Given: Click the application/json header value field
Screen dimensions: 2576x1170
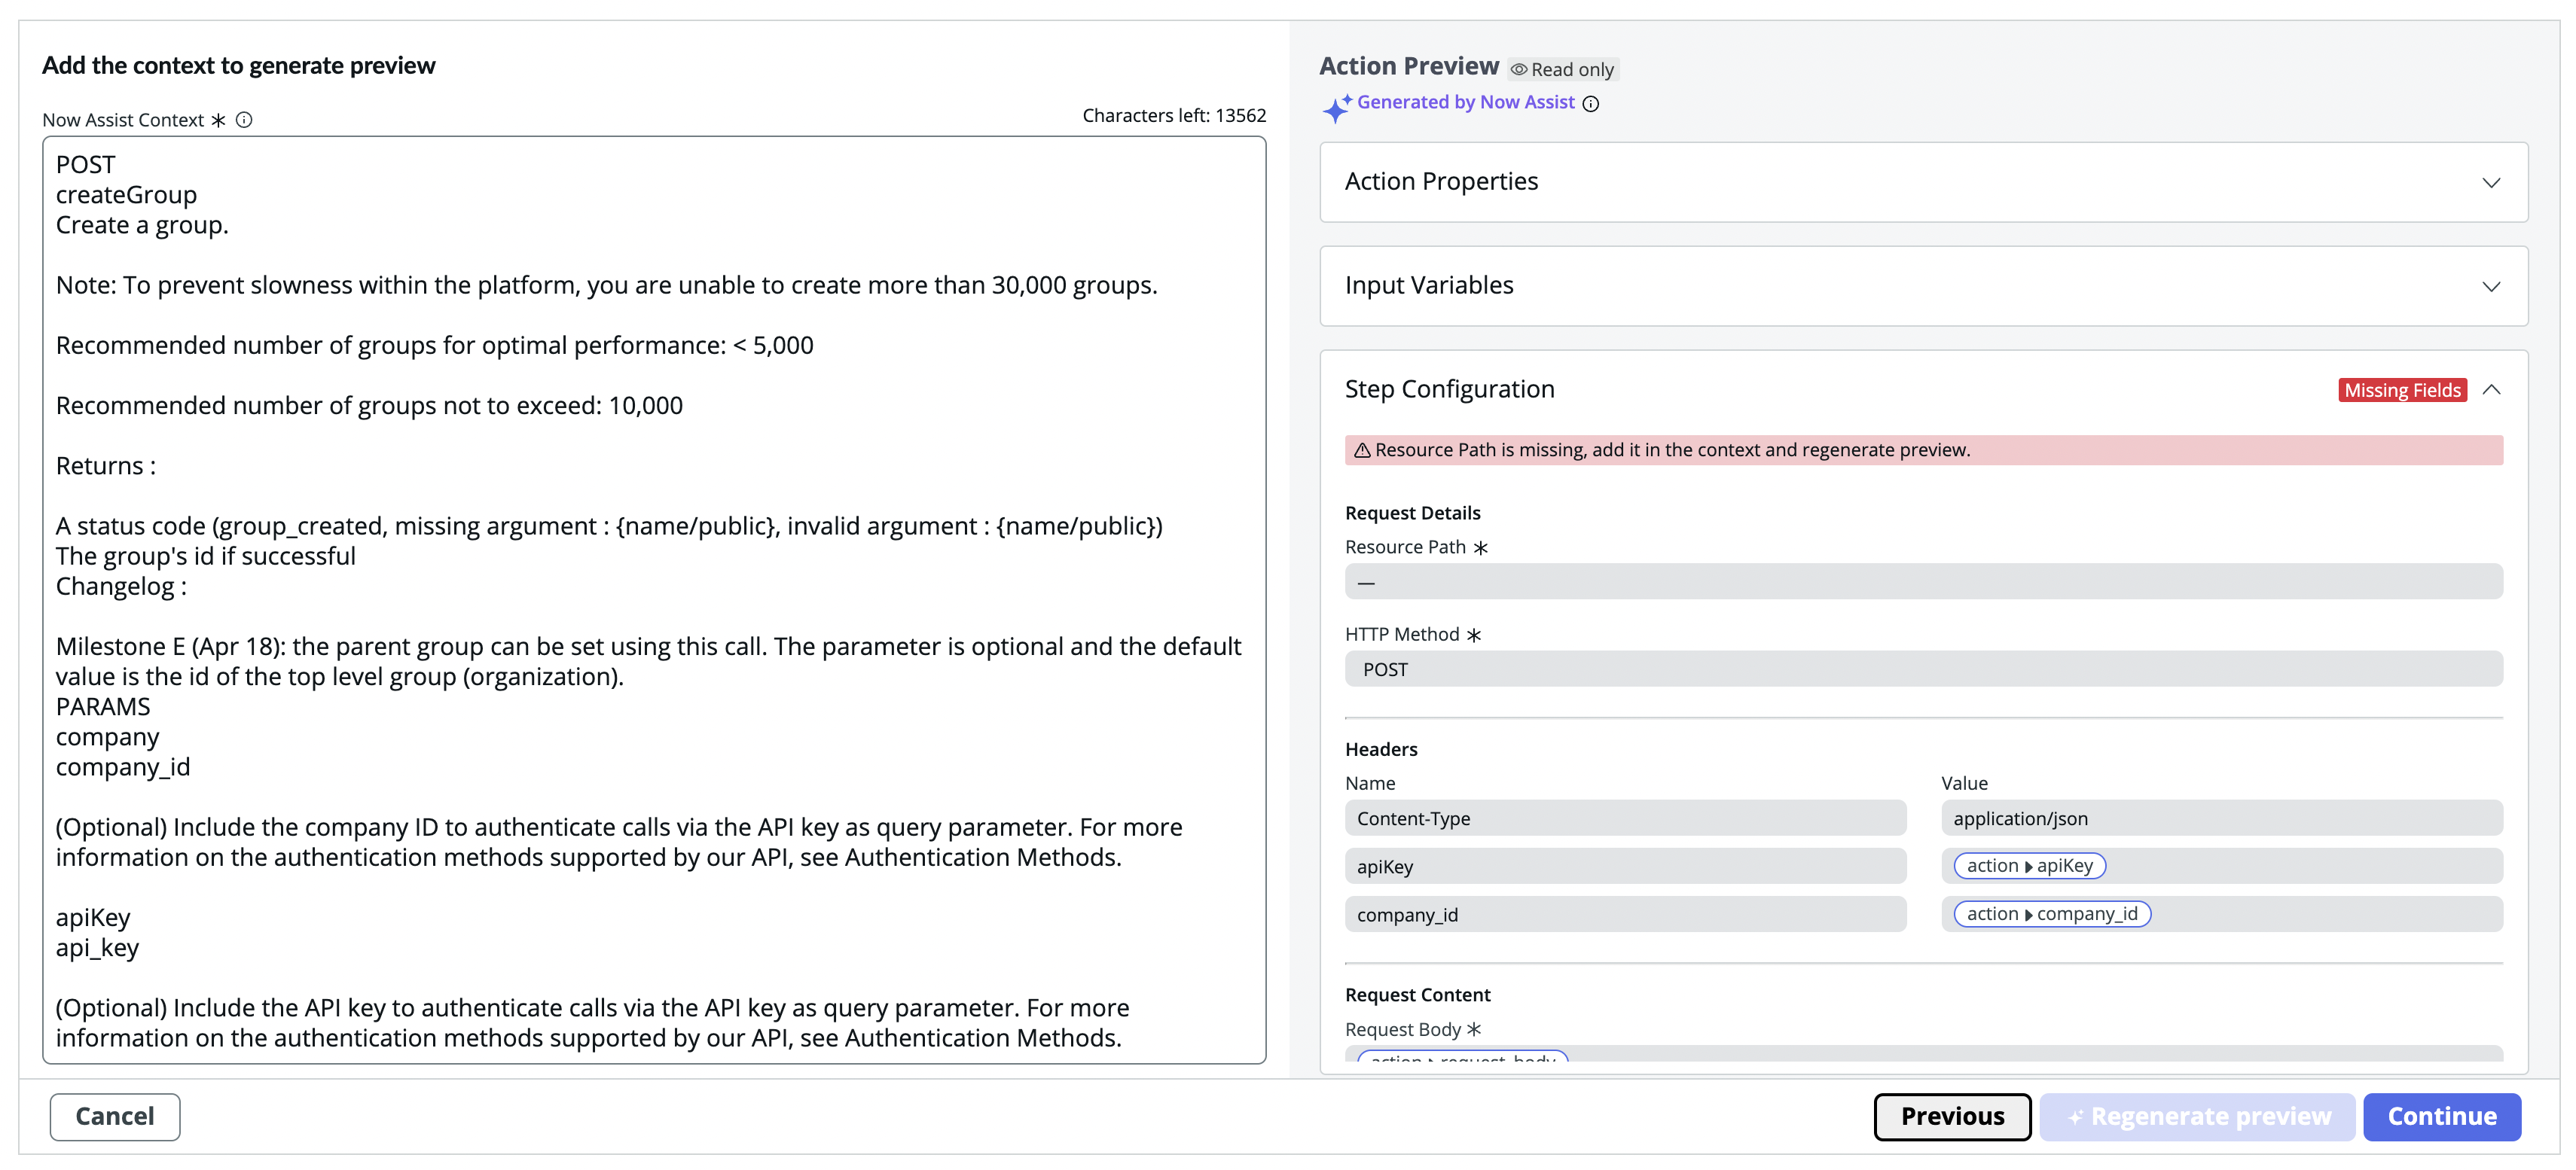Looking at the screenshot, I should coord(2222,818).
